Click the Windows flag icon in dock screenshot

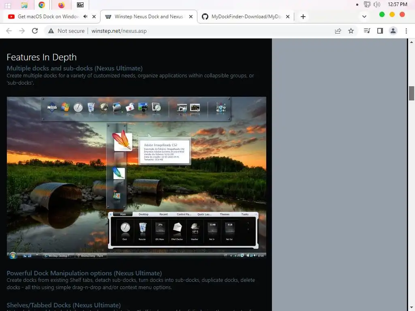65,107
